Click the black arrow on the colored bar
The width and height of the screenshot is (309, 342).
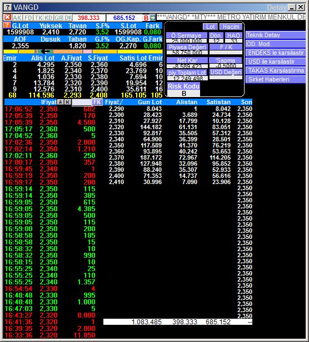[x=46, y=52]
